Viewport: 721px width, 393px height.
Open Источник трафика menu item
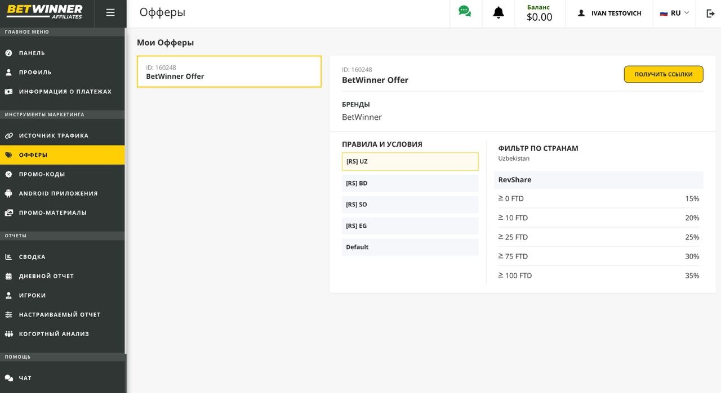pyautogui.click(x=54, y=135)
